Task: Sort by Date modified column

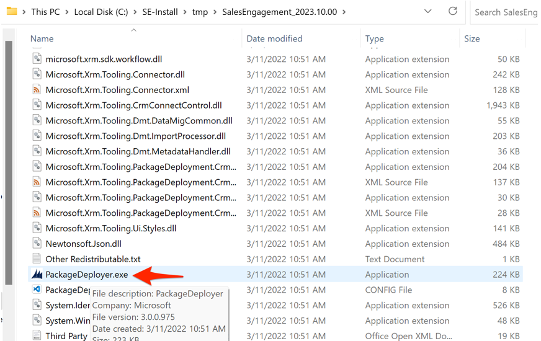Action: click(274, 38)
